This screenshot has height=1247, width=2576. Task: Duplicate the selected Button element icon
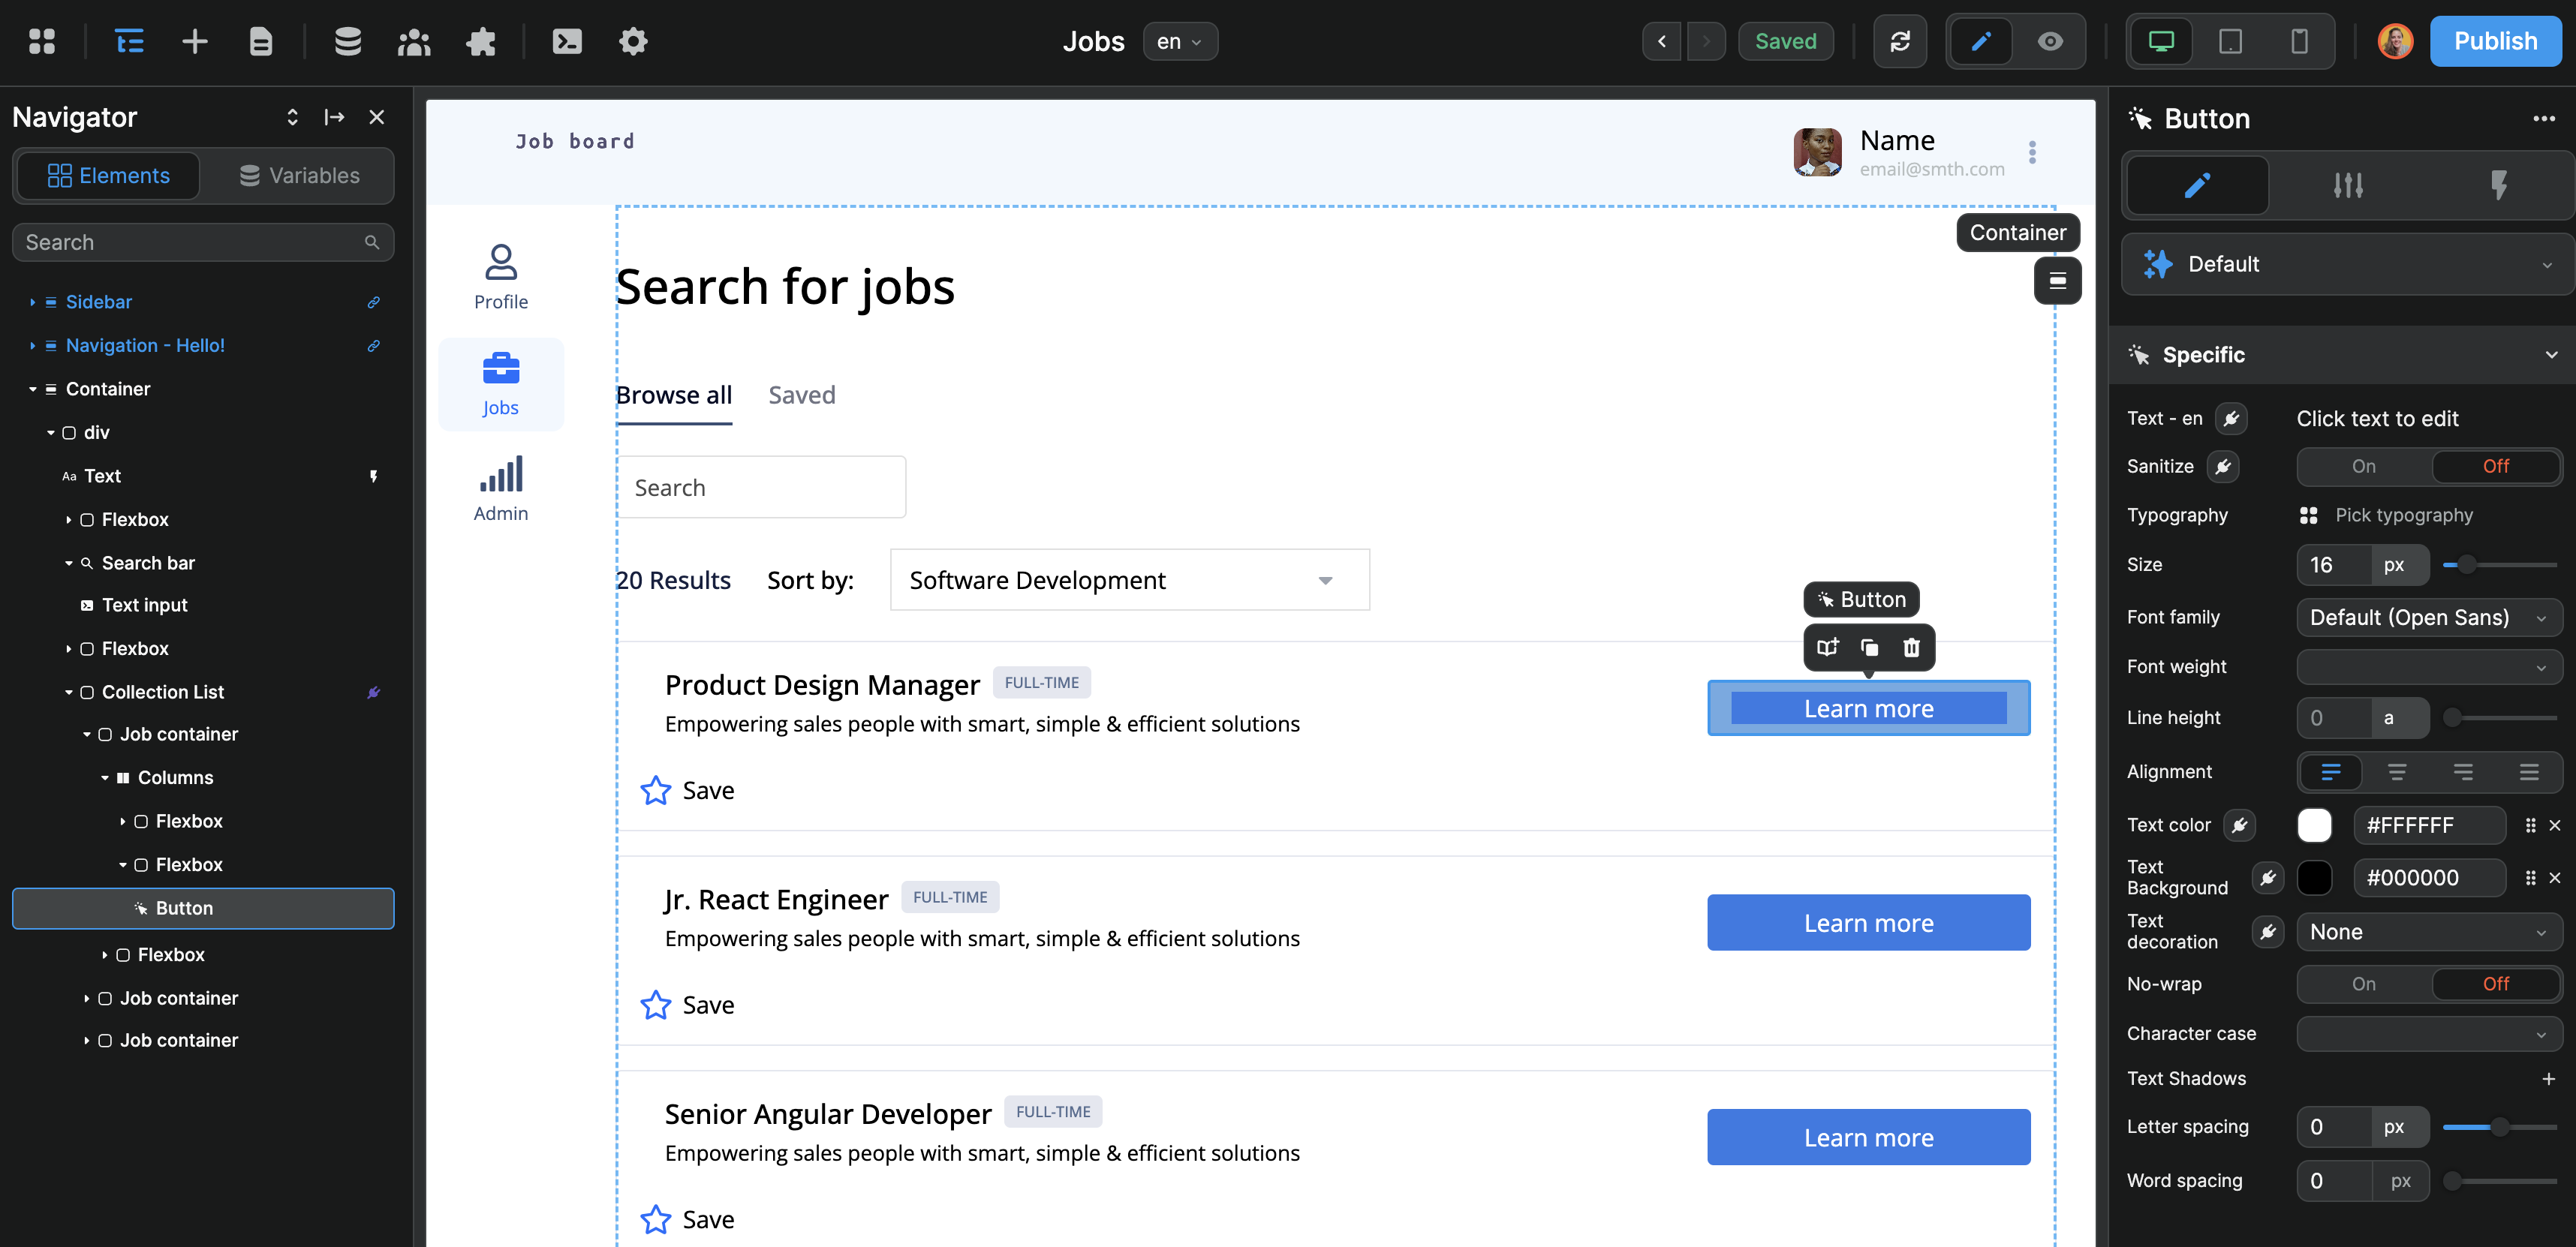(x=1869, y=647)
